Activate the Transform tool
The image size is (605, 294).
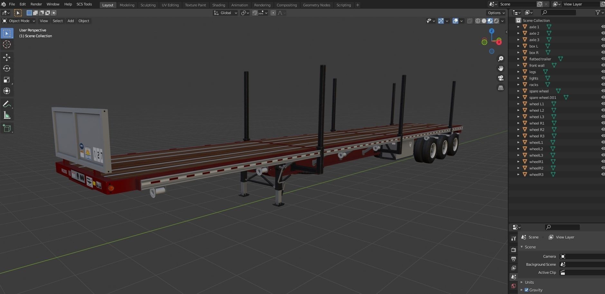7,91
